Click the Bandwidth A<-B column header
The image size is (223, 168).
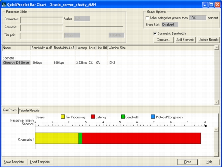click(x=64, y=48)
